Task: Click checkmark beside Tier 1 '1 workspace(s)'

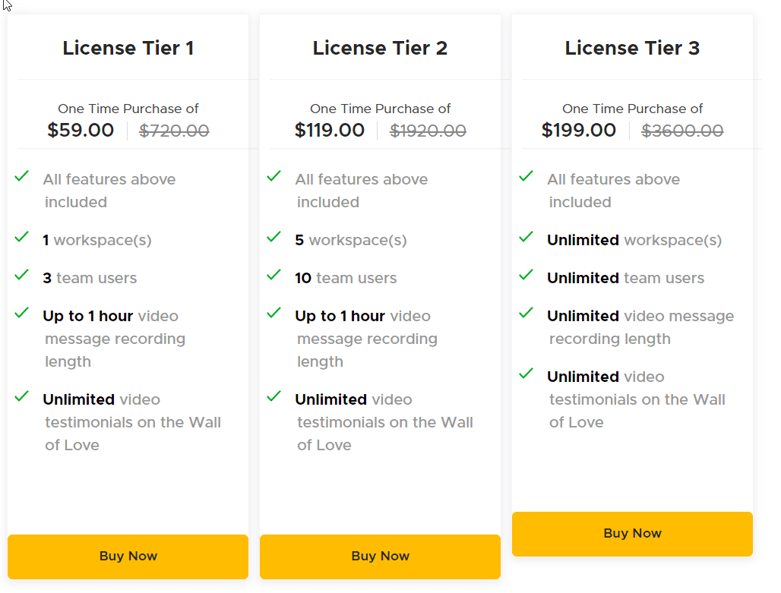Action: pyautogui.click(x=22, y=237)
